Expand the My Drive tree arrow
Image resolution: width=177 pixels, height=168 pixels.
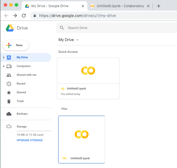[4, 57]
